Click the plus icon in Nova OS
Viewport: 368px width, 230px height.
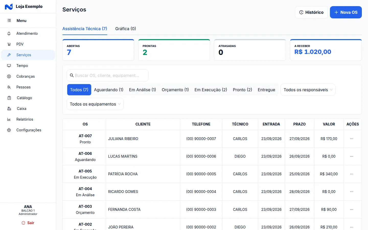pos(336,12)
